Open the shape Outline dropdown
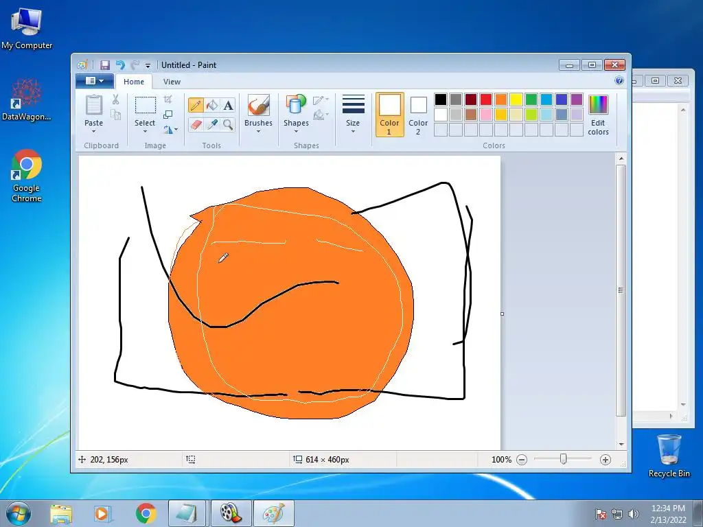 [x=321, y=100]
